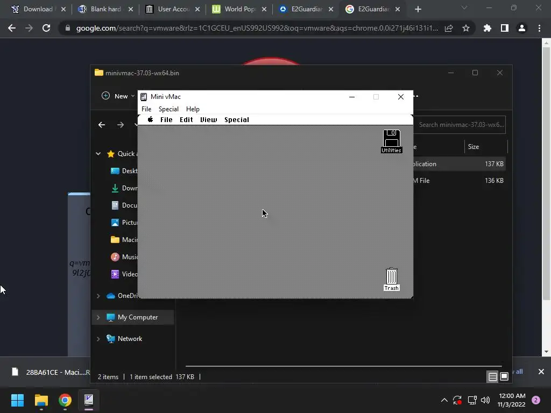Open Chrome three-dot menu
The image size is (551, 413).
539,28
